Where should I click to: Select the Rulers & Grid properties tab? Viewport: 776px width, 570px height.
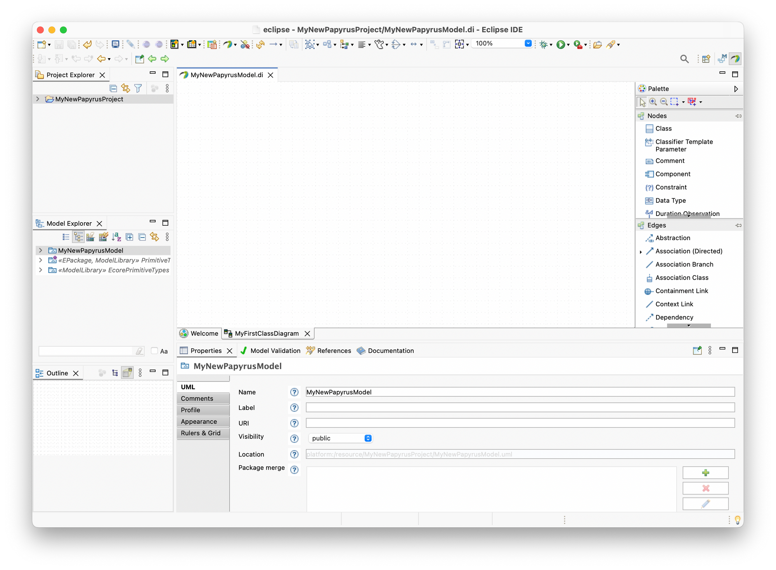(x=203, y=433)
